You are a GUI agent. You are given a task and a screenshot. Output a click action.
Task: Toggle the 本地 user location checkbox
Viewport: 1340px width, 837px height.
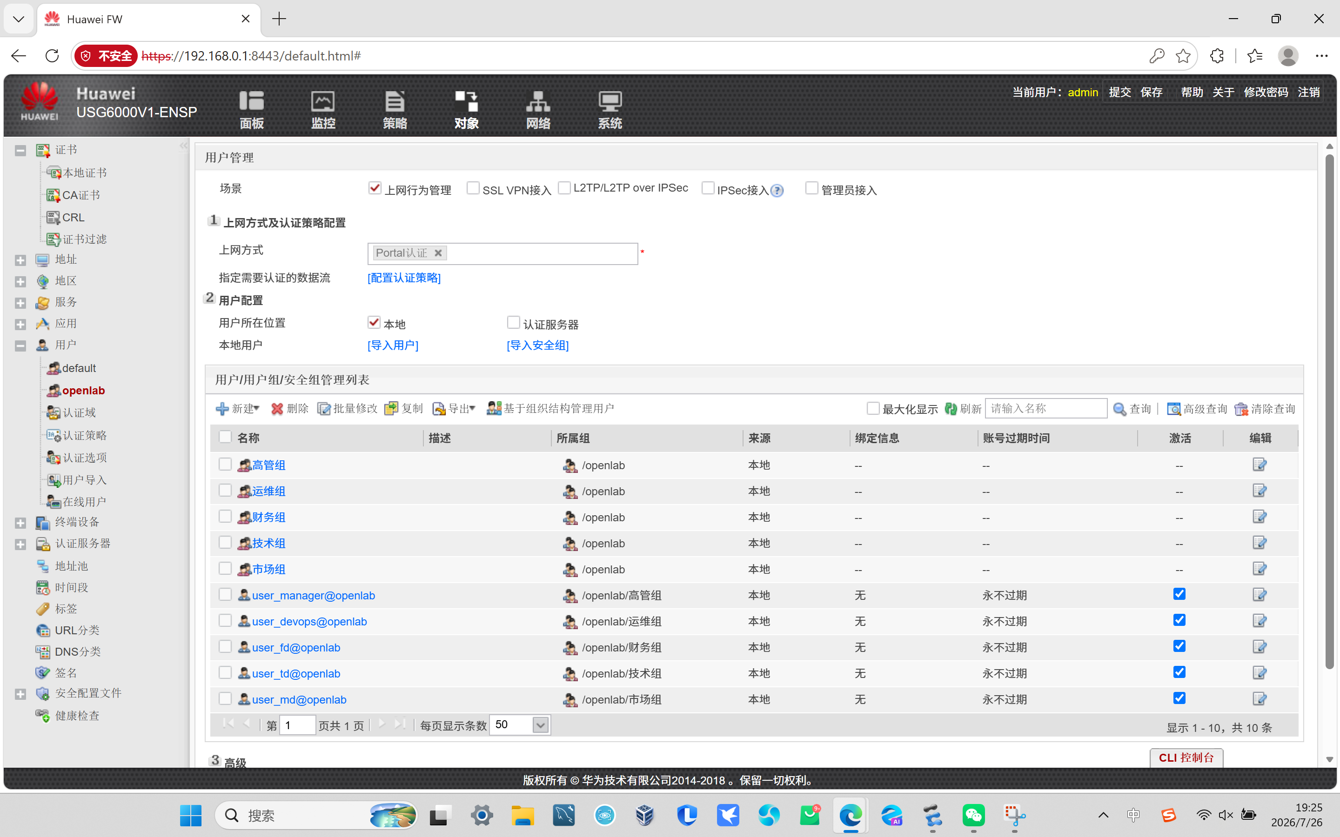pyautogui.click(x=374, y=322)
